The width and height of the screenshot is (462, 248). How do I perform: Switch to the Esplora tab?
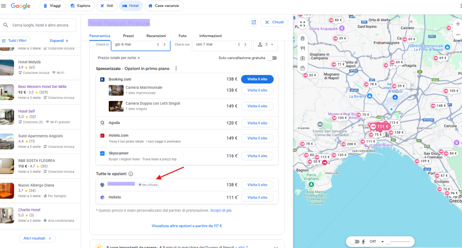coord(80,6)
